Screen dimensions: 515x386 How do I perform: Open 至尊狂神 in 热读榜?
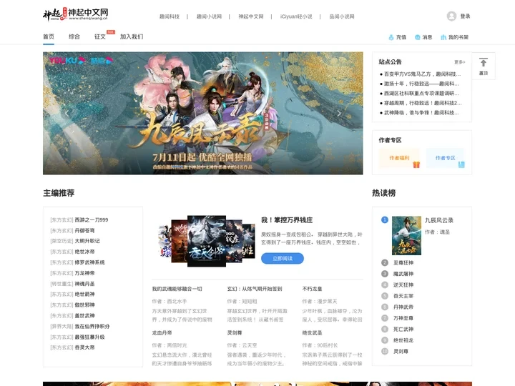pos(403,262)
